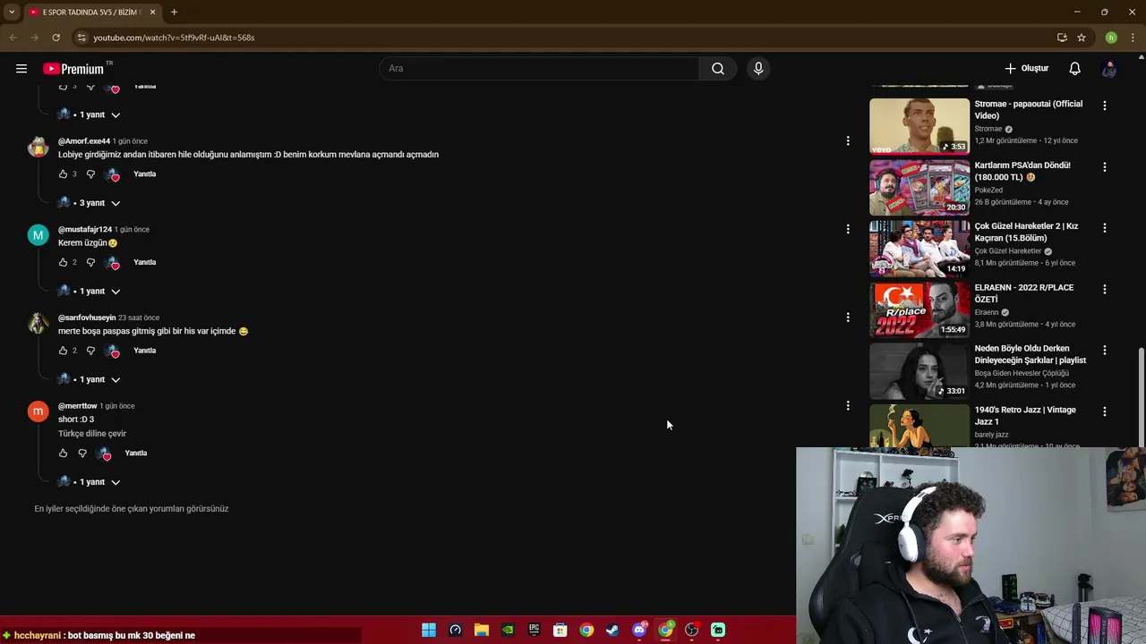Open options for Stromae papaoutai video
Screen dimensions: 1146x644
(x=1104, y=106)
